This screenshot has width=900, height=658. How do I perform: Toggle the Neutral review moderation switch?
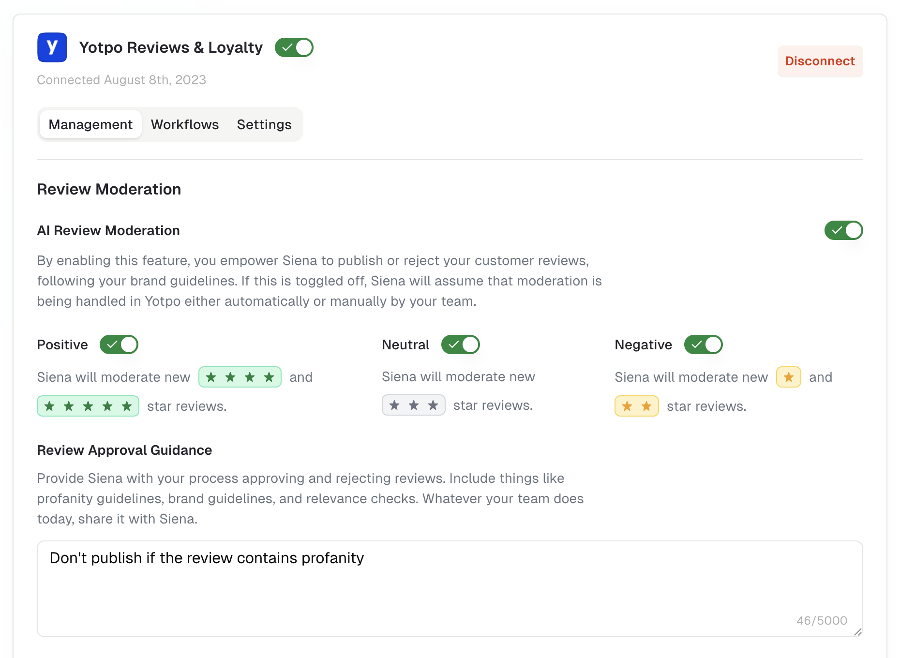click(x=461, y=344)
